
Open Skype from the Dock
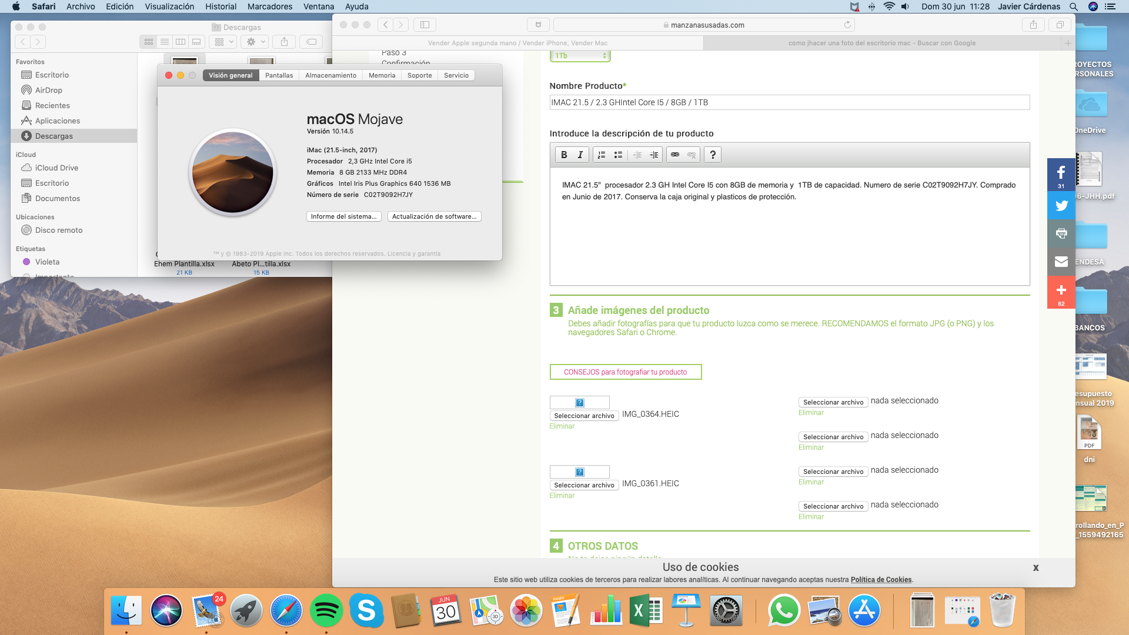(x=366, y=611)
